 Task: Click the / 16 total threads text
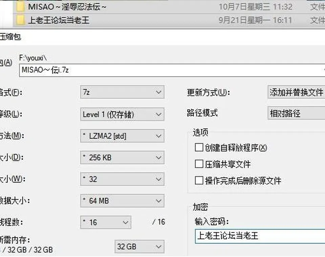158,222
